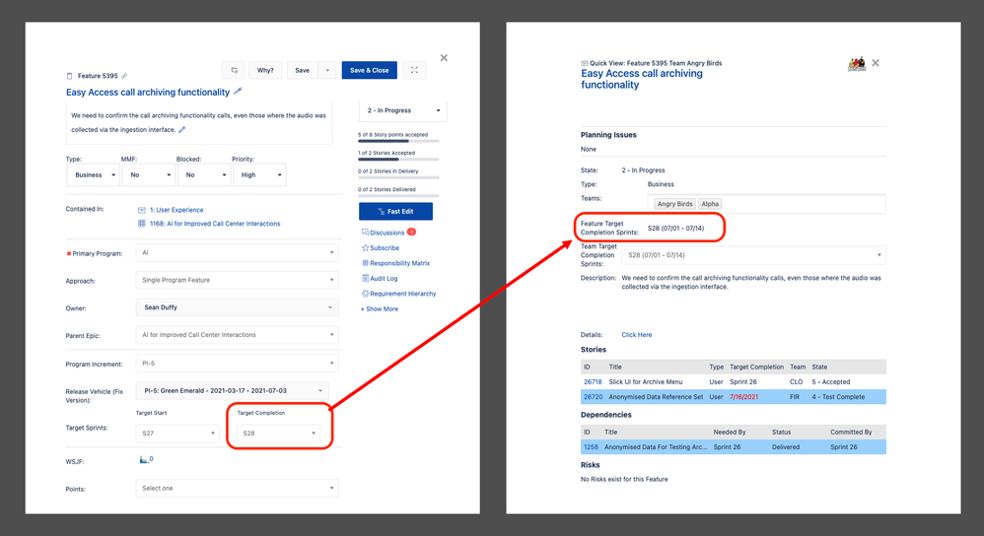Viewport: 984px width, 536px height.
Task: Expand the Show More options
Action: click(379, 309)
